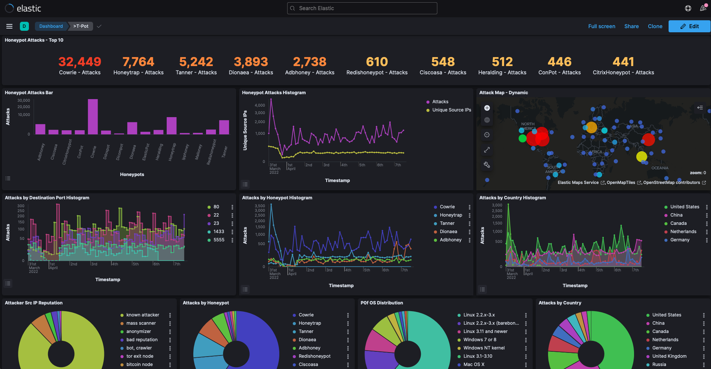Open the main Elastic navigation menu
The image size is (711, 369).
9,26
